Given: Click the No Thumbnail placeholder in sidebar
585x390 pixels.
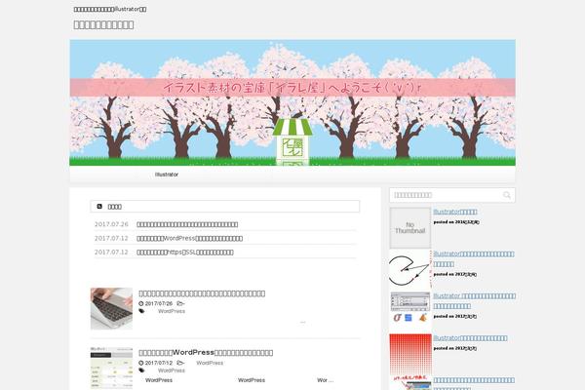Looking at the screenshot, I should (x=410, y=228).
